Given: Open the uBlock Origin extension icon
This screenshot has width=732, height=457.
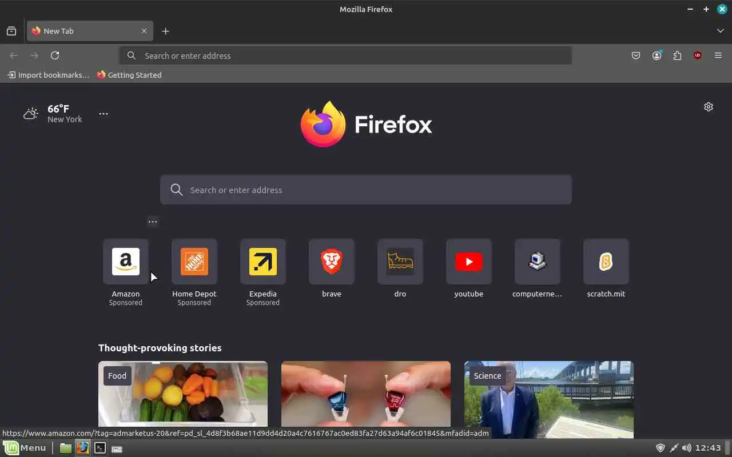Looking at the screenshot, I should pos(698,55).
